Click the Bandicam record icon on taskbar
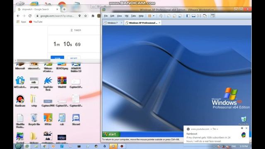Image resolution: width=265 pixels, height=149 pixels. pos(122,146)
